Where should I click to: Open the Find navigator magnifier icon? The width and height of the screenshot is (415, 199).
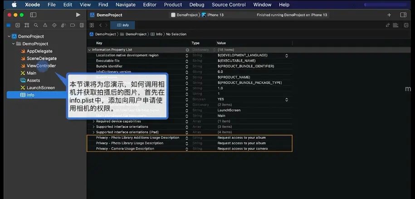(x=36, y=25)
